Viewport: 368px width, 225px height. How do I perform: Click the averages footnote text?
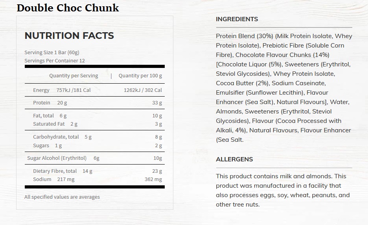point(62,197)
